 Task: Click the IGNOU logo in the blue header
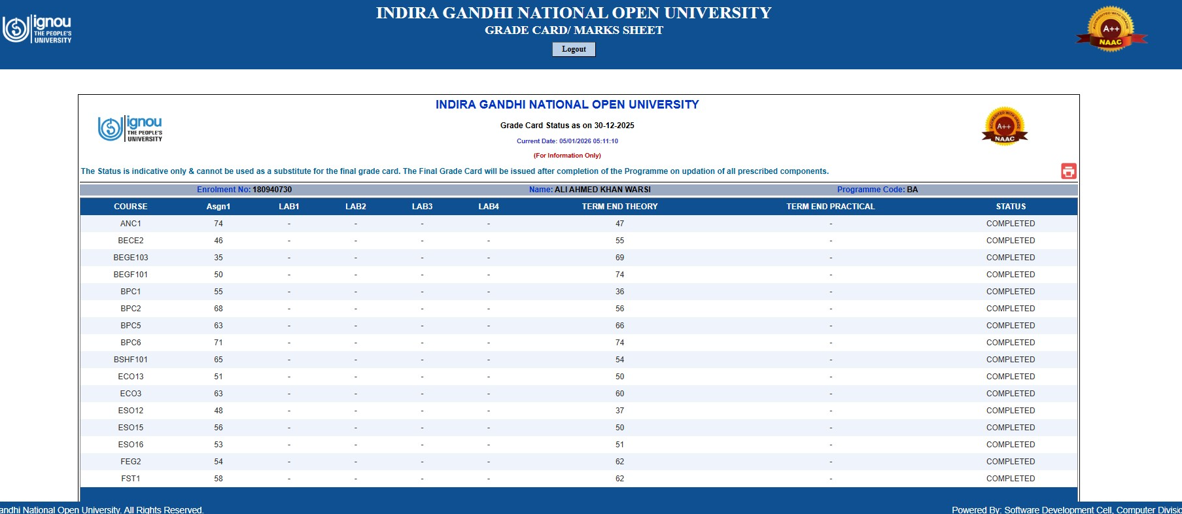tap(37, 29)
